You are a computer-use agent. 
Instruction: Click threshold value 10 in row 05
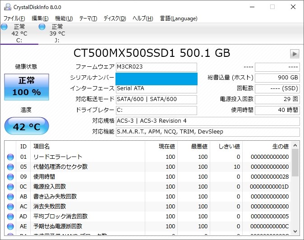237,167
